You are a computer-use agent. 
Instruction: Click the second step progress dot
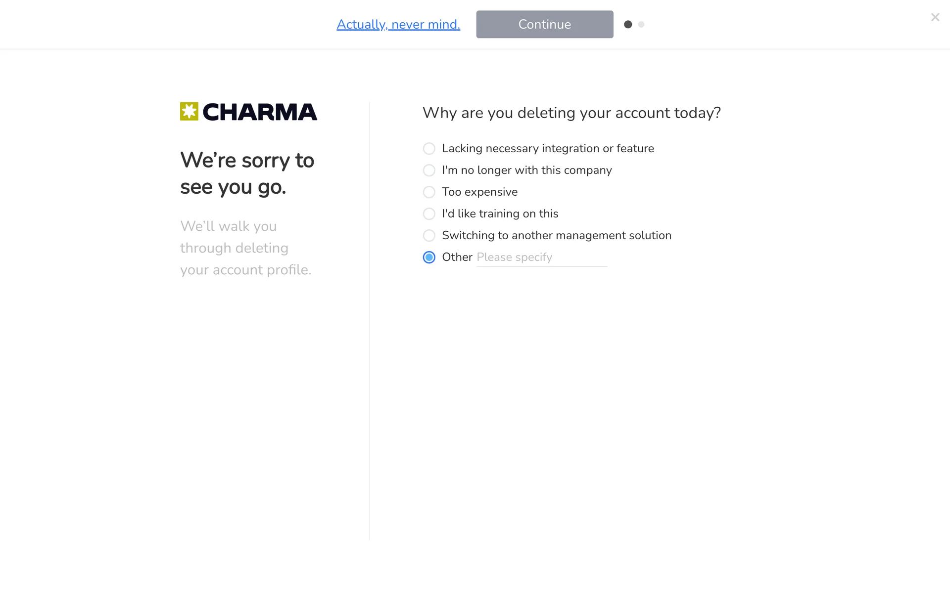coord(641,24)
